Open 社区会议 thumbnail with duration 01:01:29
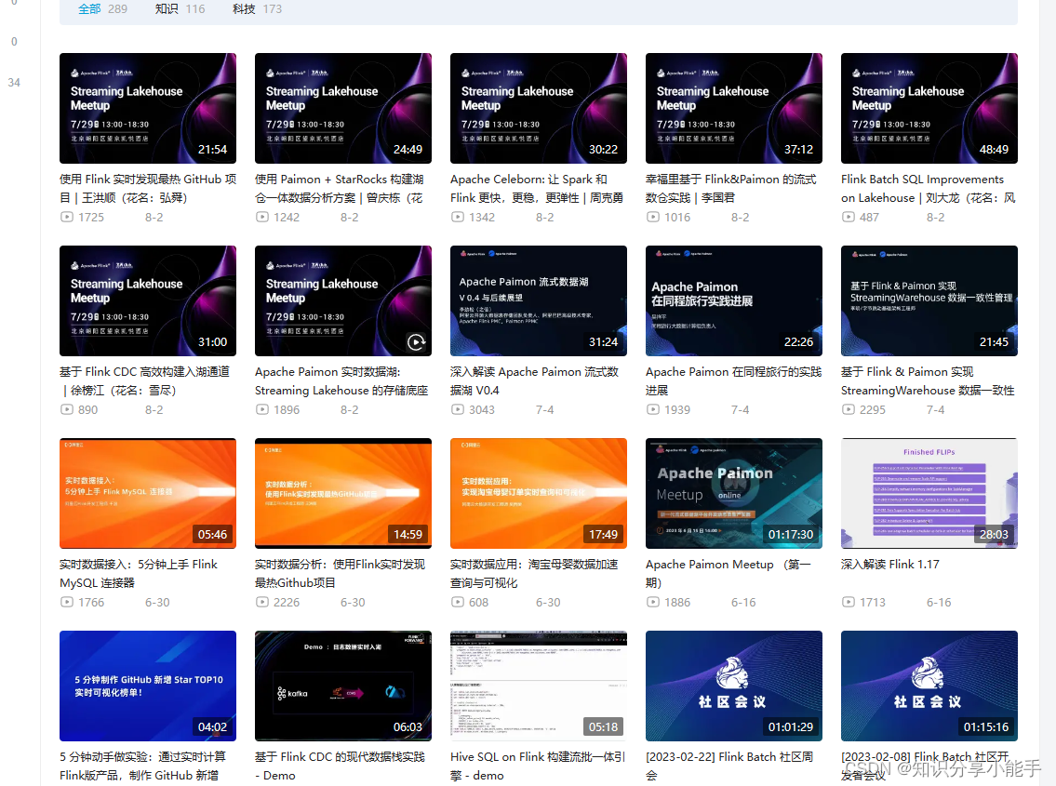 click(x=733, y=686)
